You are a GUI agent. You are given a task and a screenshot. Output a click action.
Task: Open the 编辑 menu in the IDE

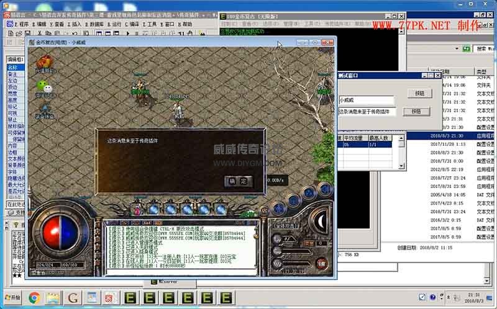(x=39, y=24)
